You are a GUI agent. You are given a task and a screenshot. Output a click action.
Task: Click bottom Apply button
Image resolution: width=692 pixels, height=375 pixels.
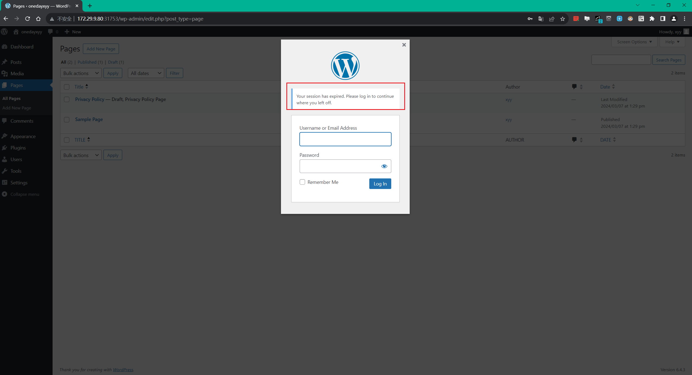pos(113,155)
